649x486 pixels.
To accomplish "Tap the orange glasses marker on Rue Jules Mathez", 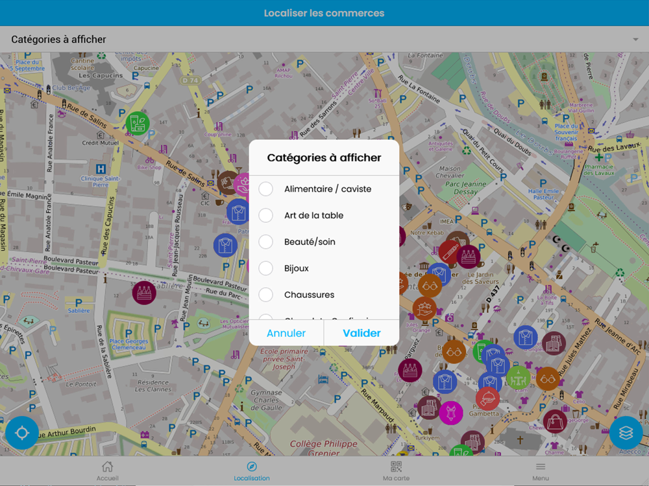I will click(x=548, y=378).
